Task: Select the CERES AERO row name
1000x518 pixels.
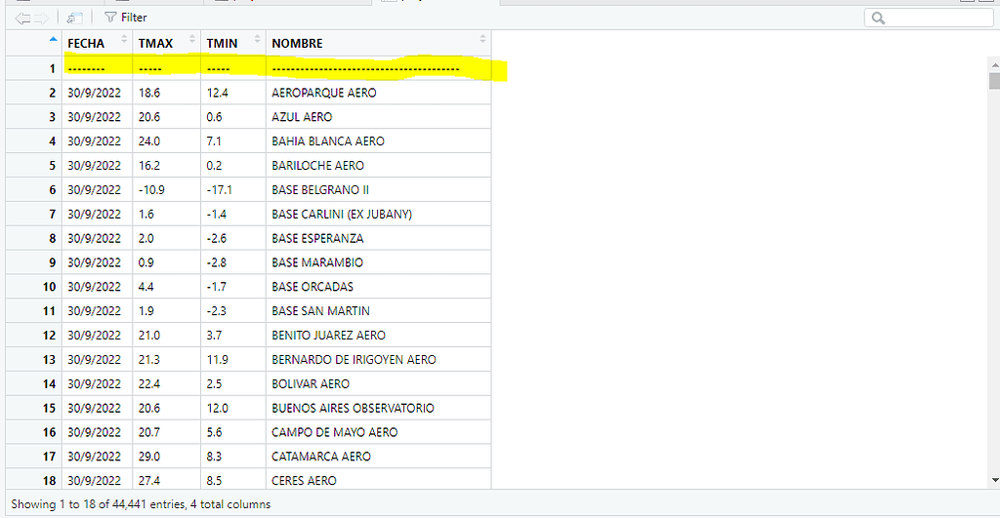Action: [x=304, y=481]
